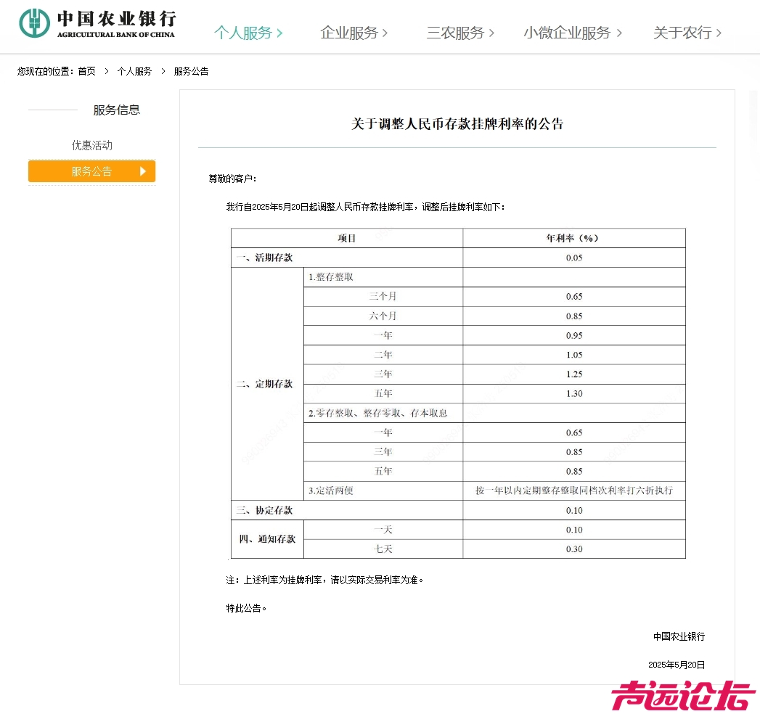Open the 三农服务 navigation menu
760x714 pixels.
pos(460,33)
